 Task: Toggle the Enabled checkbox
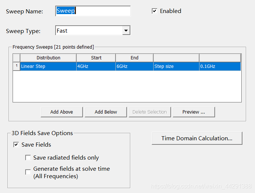click(x=154, y=11)
